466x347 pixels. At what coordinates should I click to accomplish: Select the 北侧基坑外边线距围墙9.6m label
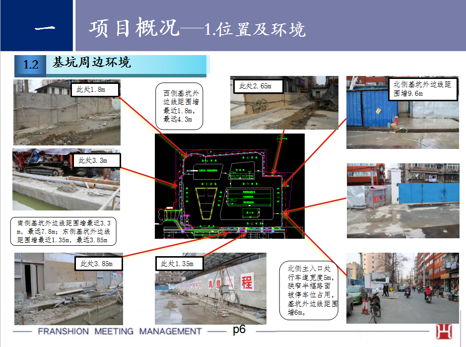pyautogui.click(x=421, y=89)
